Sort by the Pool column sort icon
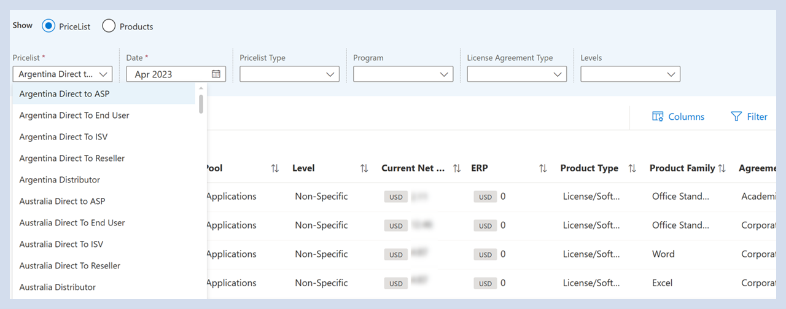Image resolution: width=786 pixels, height=309 pixels. coord(274,168)
